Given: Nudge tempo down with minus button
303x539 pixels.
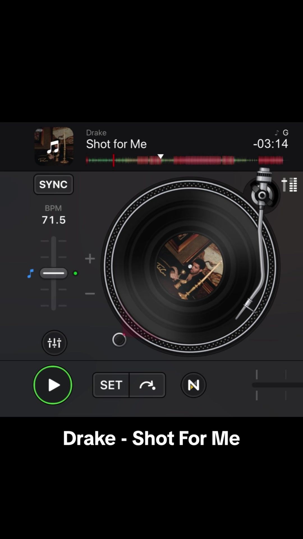Looking at the screenshot, I should pyautogui.click(x=90, y=294).
